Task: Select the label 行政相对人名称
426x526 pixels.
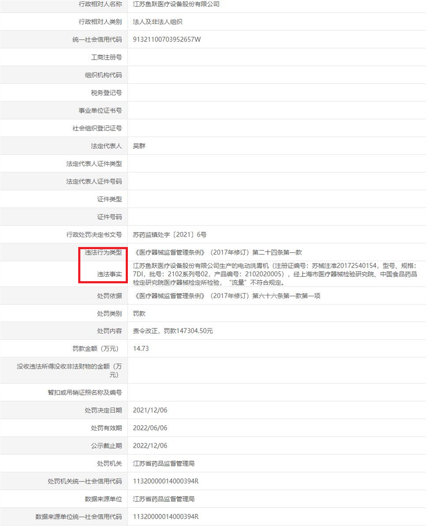Action: [100, 4]
